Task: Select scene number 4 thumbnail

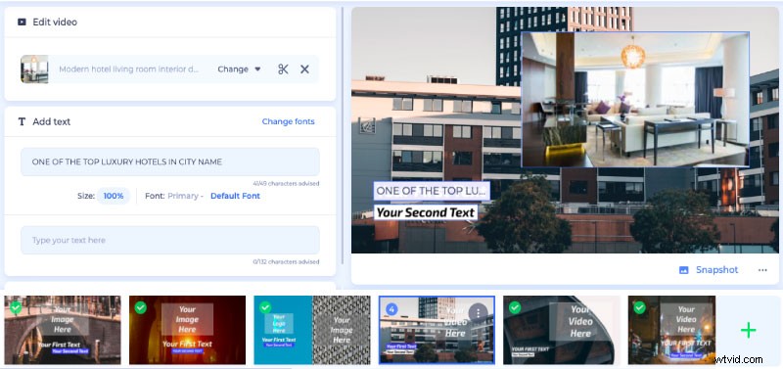Action: coord(437,330)
